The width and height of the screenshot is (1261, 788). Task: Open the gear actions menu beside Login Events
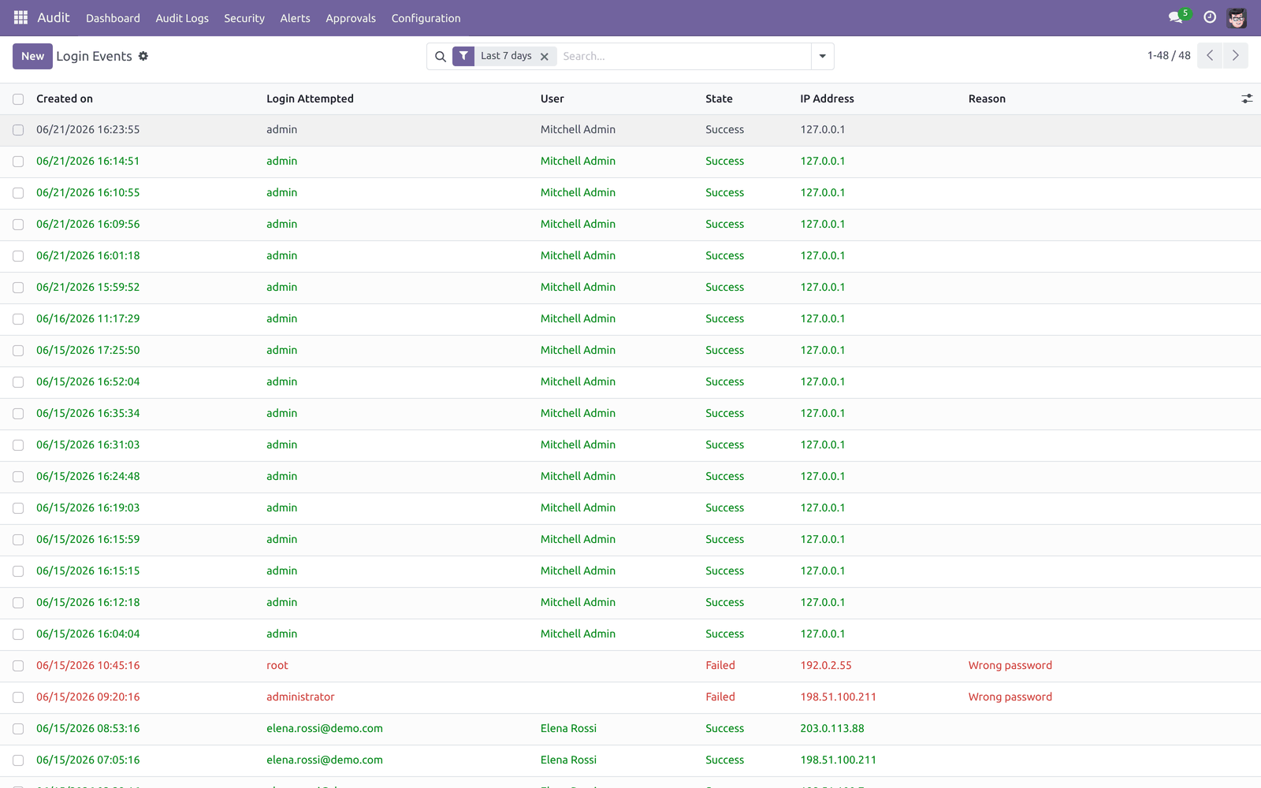pyautogui.click(x=143, y=56)
